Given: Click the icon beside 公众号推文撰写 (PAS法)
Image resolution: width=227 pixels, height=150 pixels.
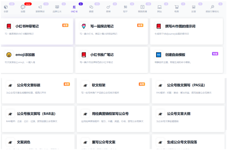Looking at the screenshot, I should pos(160,85).
